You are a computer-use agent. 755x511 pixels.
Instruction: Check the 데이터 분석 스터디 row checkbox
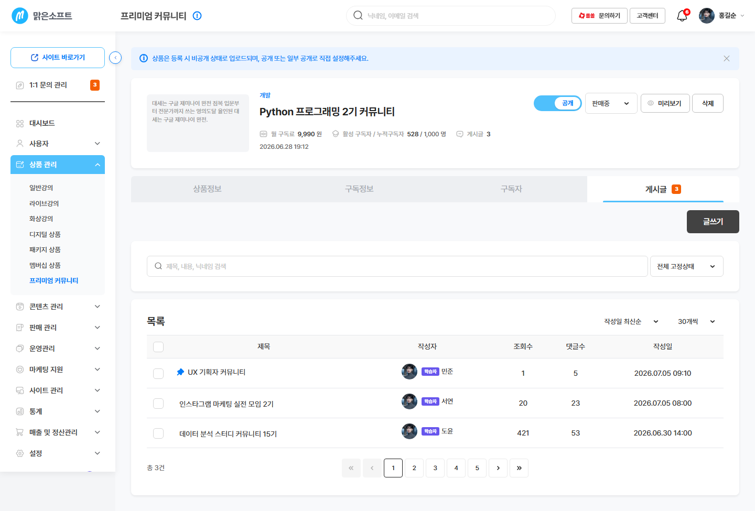(x=158, y=433)
